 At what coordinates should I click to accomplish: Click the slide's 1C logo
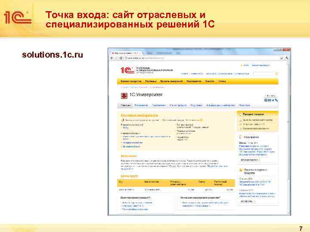18,17
